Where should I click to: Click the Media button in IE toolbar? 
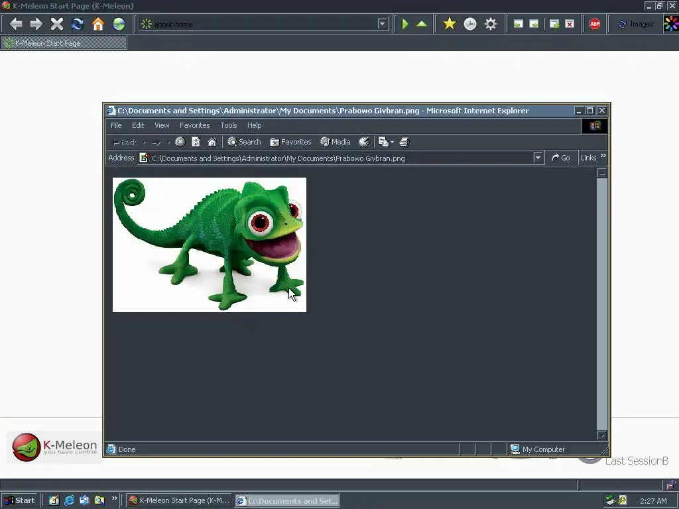(x=335, y=142)
